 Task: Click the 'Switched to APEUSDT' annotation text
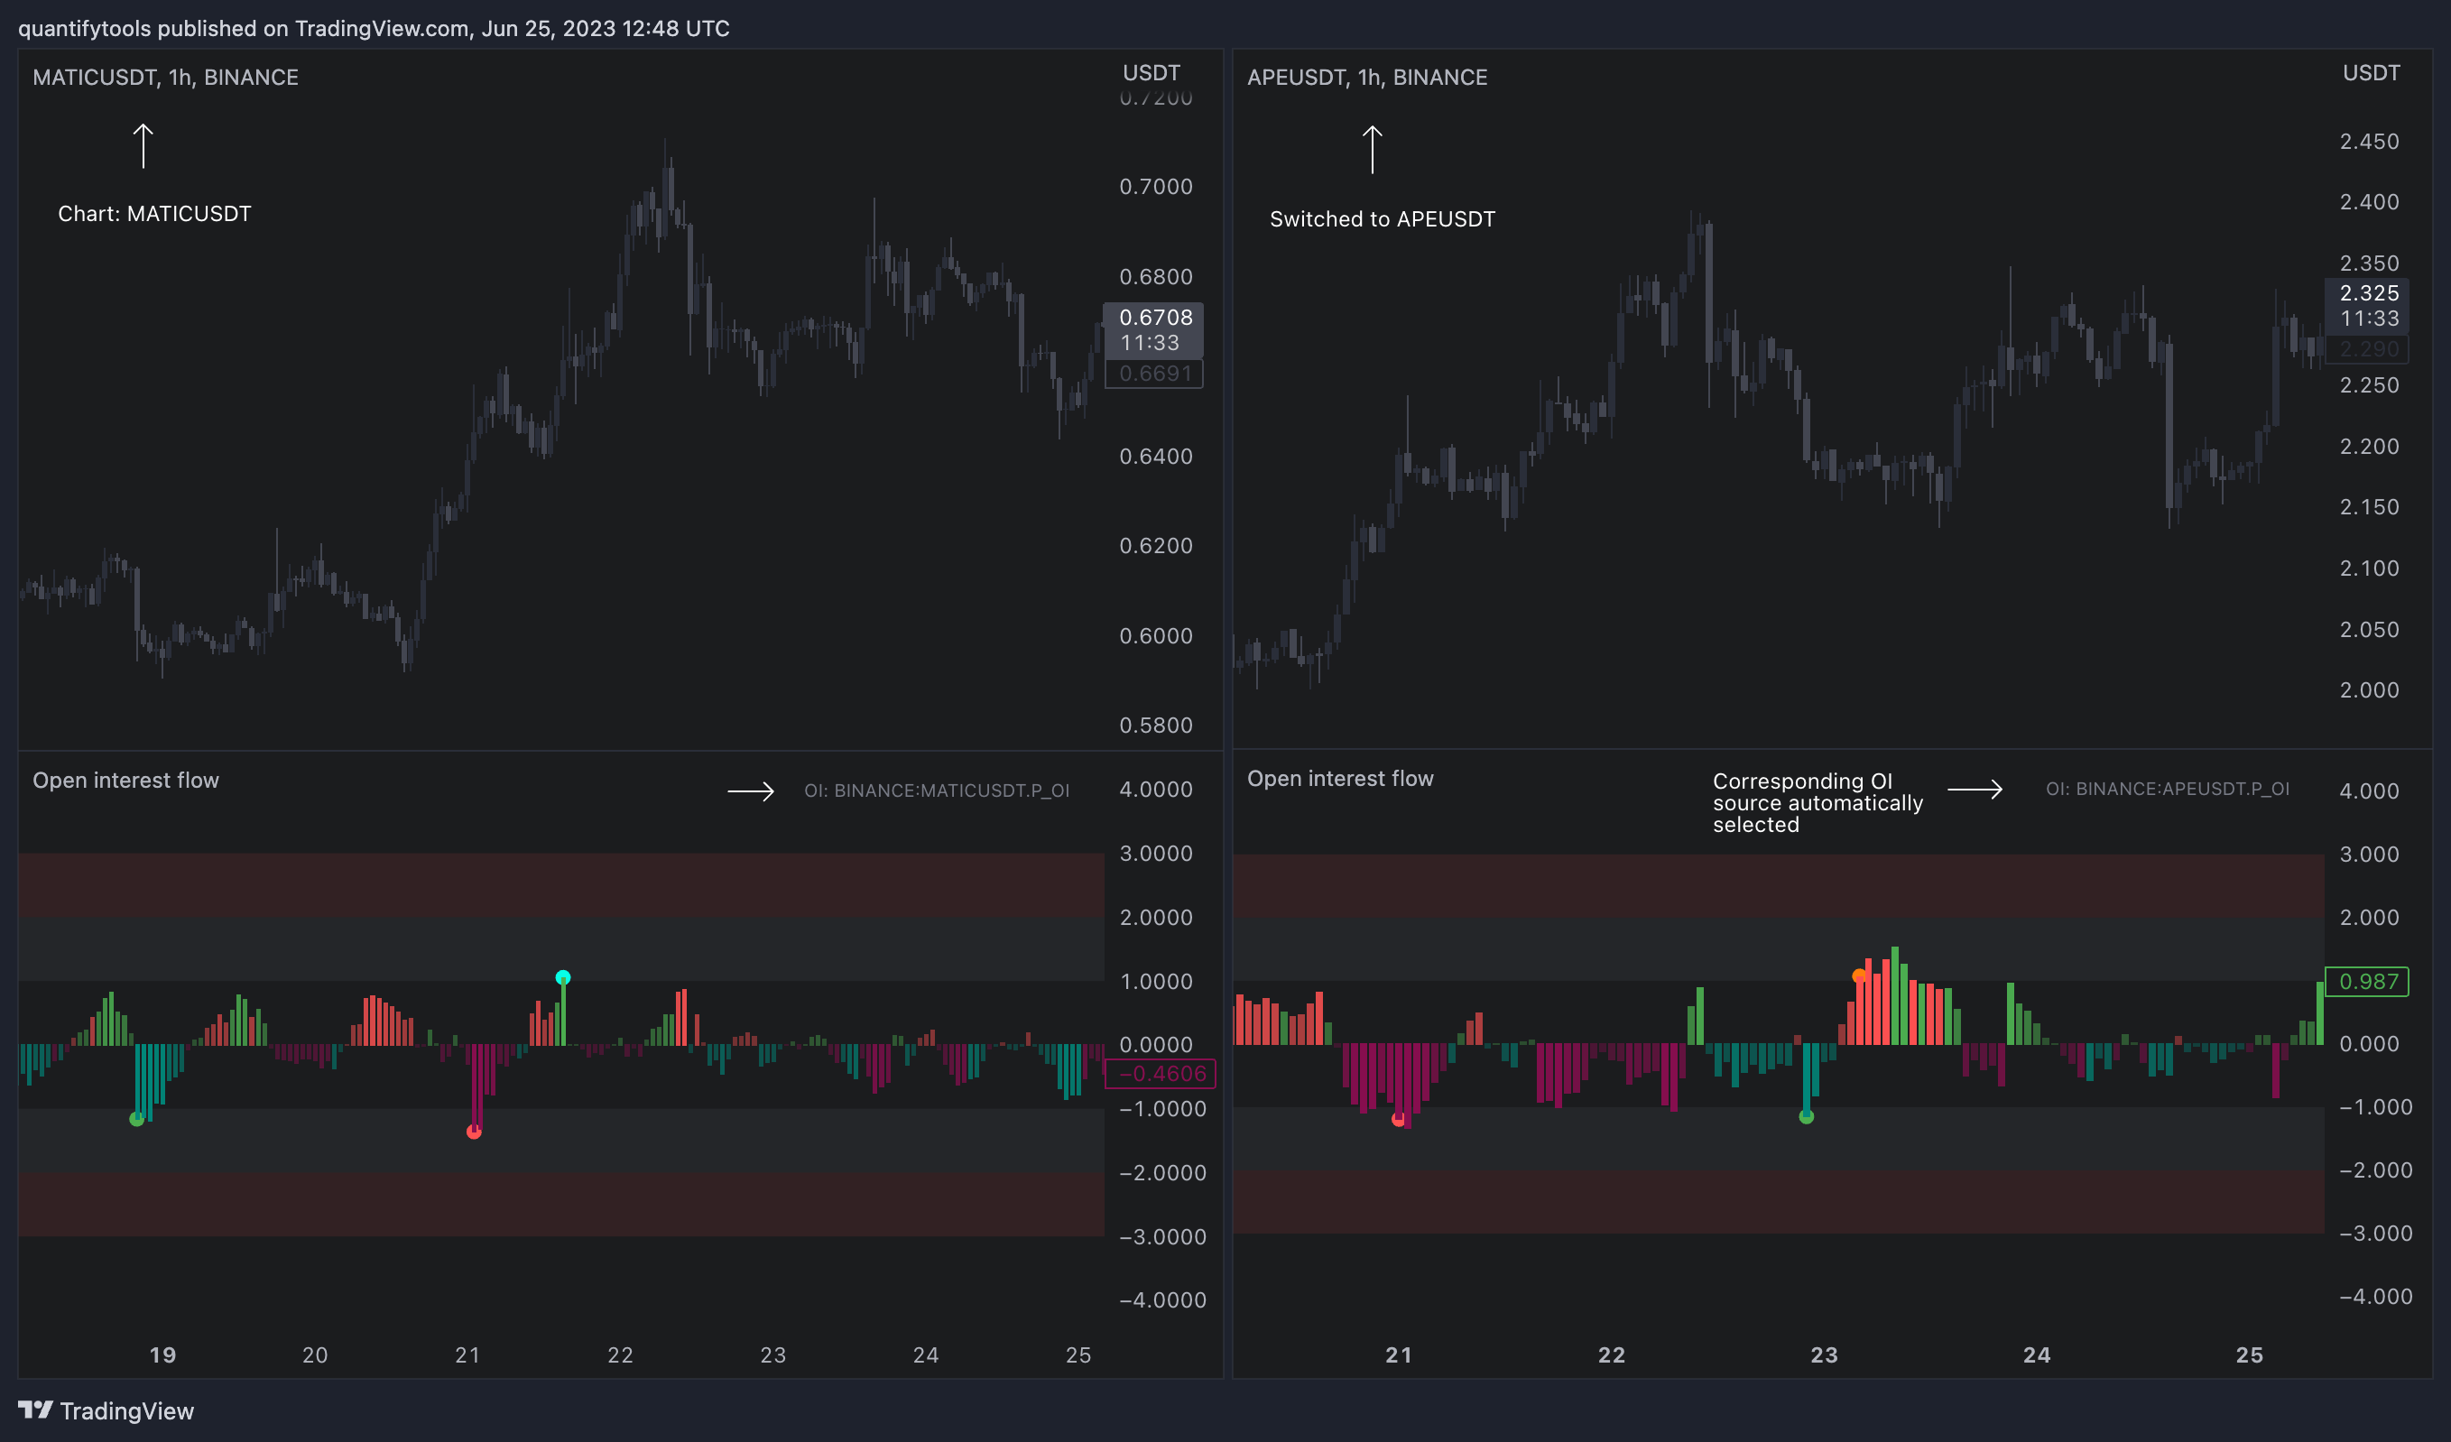1383,218
